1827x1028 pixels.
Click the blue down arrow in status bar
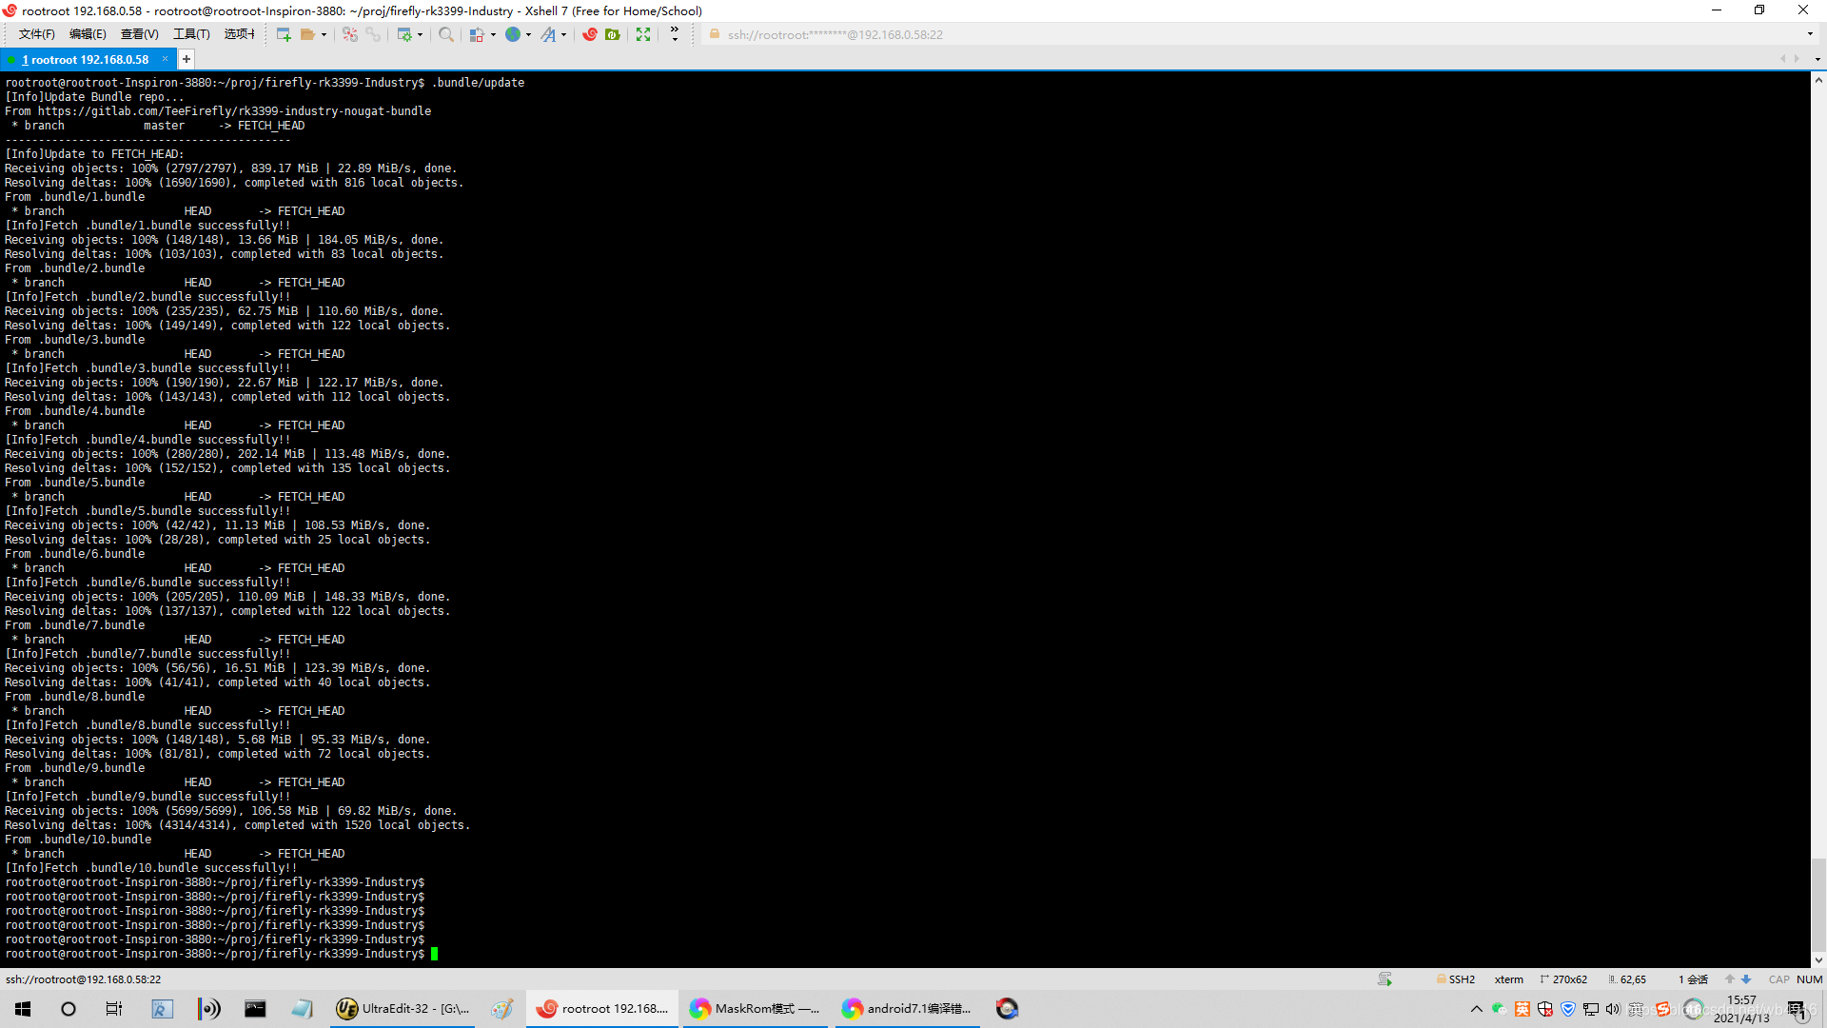[1746, 979]
